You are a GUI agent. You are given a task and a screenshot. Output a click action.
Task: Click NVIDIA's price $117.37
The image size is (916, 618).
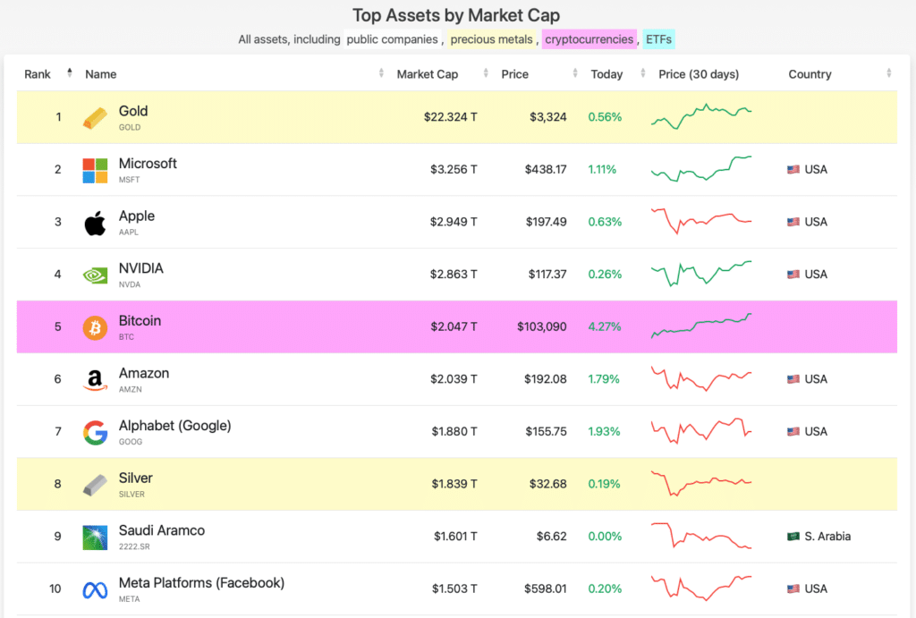pos(547,274)
